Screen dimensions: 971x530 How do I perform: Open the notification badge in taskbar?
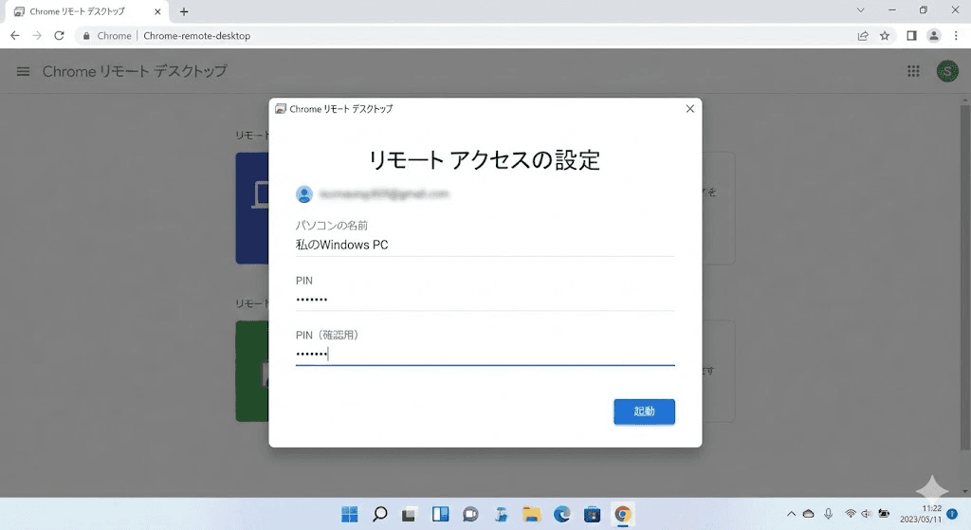[952, 514]
